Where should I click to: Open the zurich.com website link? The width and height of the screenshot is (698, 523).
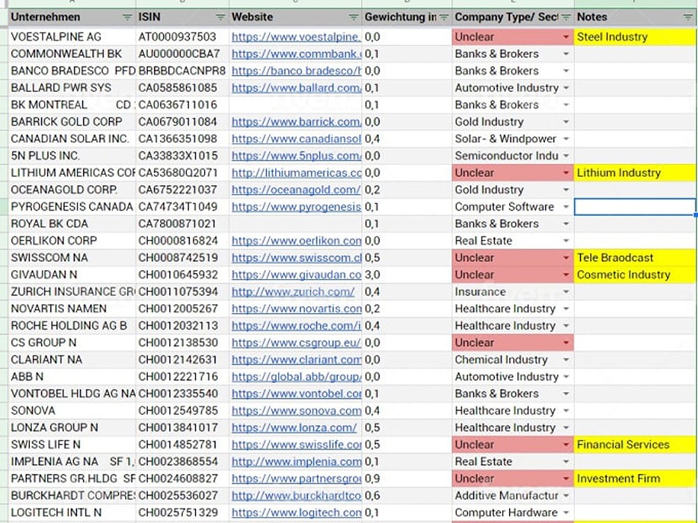pyautogui.click(x=293, y=291)
